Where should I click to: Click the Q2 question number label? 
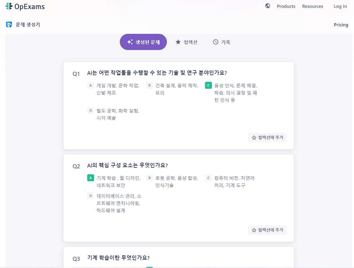pyautogui.click(x=76, y=166)
